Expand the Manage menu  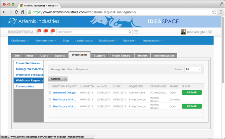click(x=130, y=41)
